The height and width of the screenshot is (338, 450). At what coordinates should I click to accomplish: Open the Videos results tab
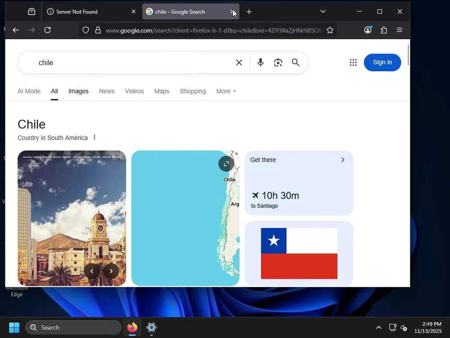point(134,91)
